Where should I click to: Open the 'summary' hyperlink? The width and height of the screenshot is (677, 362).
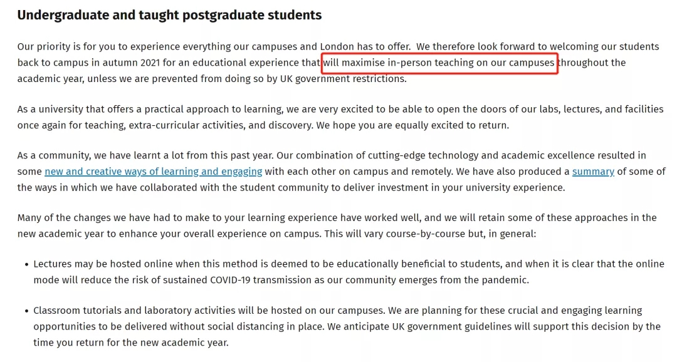593,172
